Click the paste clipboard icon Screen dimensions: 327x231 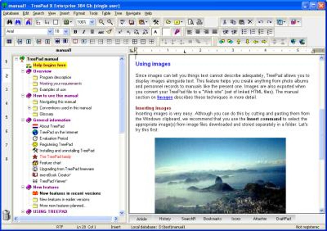241,22
